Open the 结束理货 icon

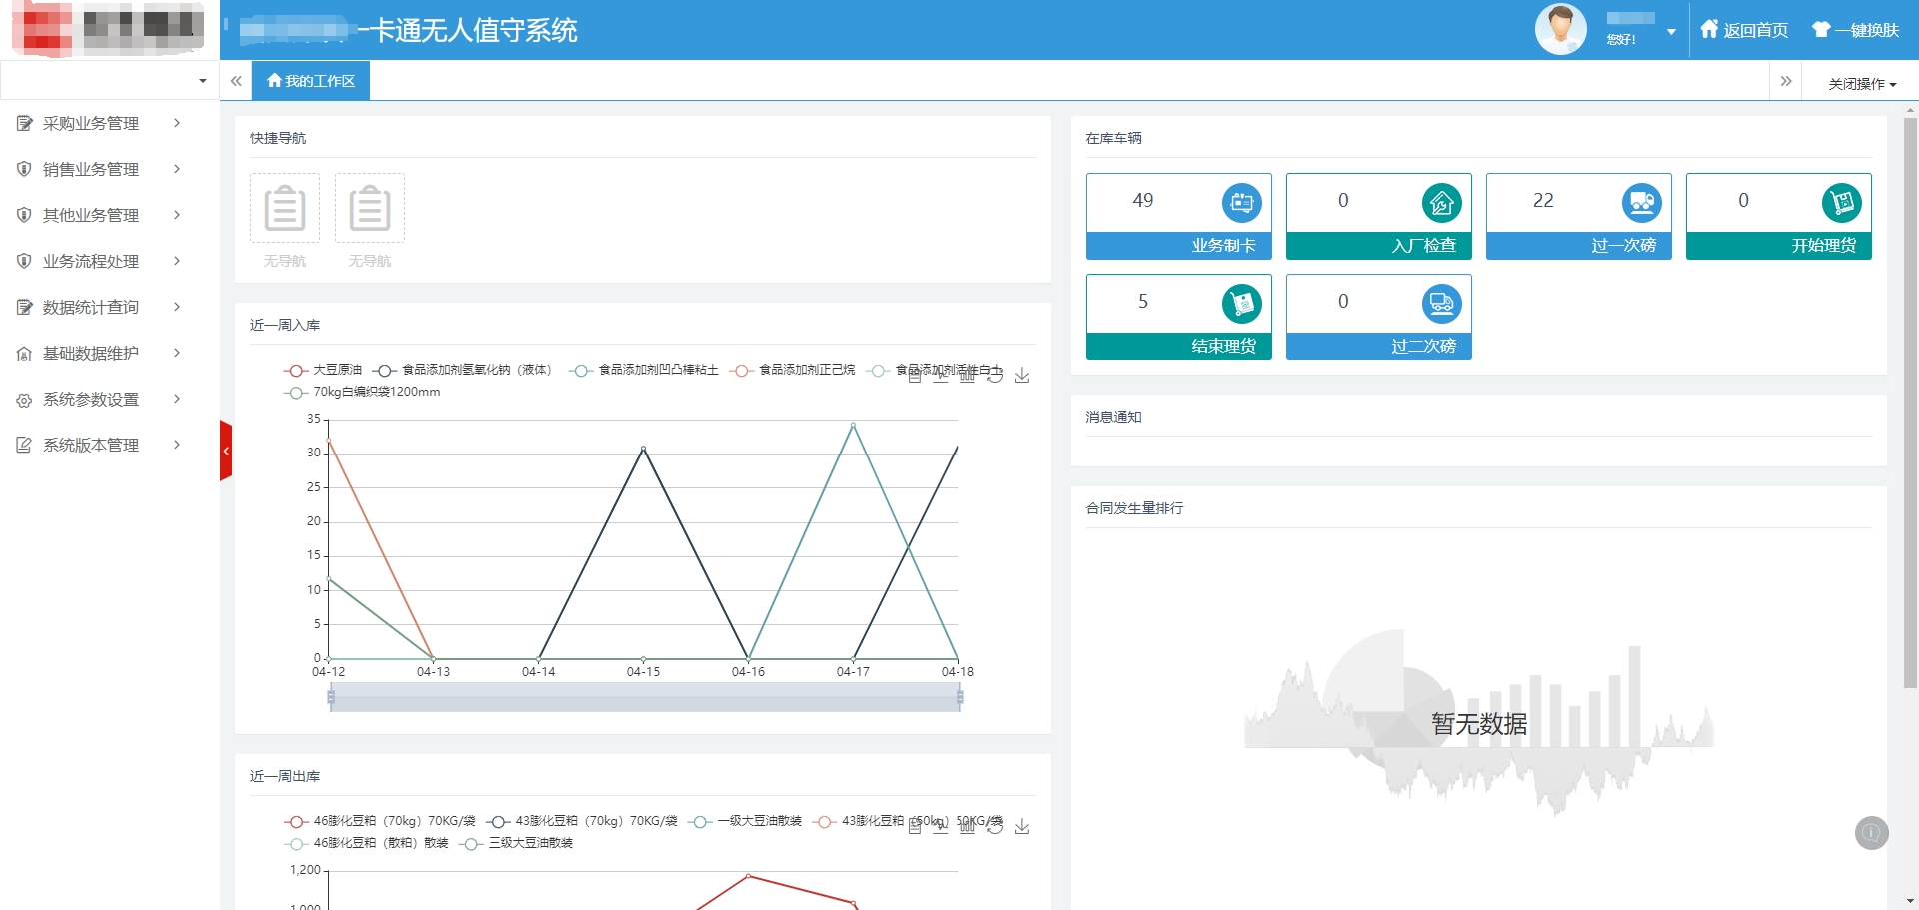pyautogui.click(x=1241, y=304)
